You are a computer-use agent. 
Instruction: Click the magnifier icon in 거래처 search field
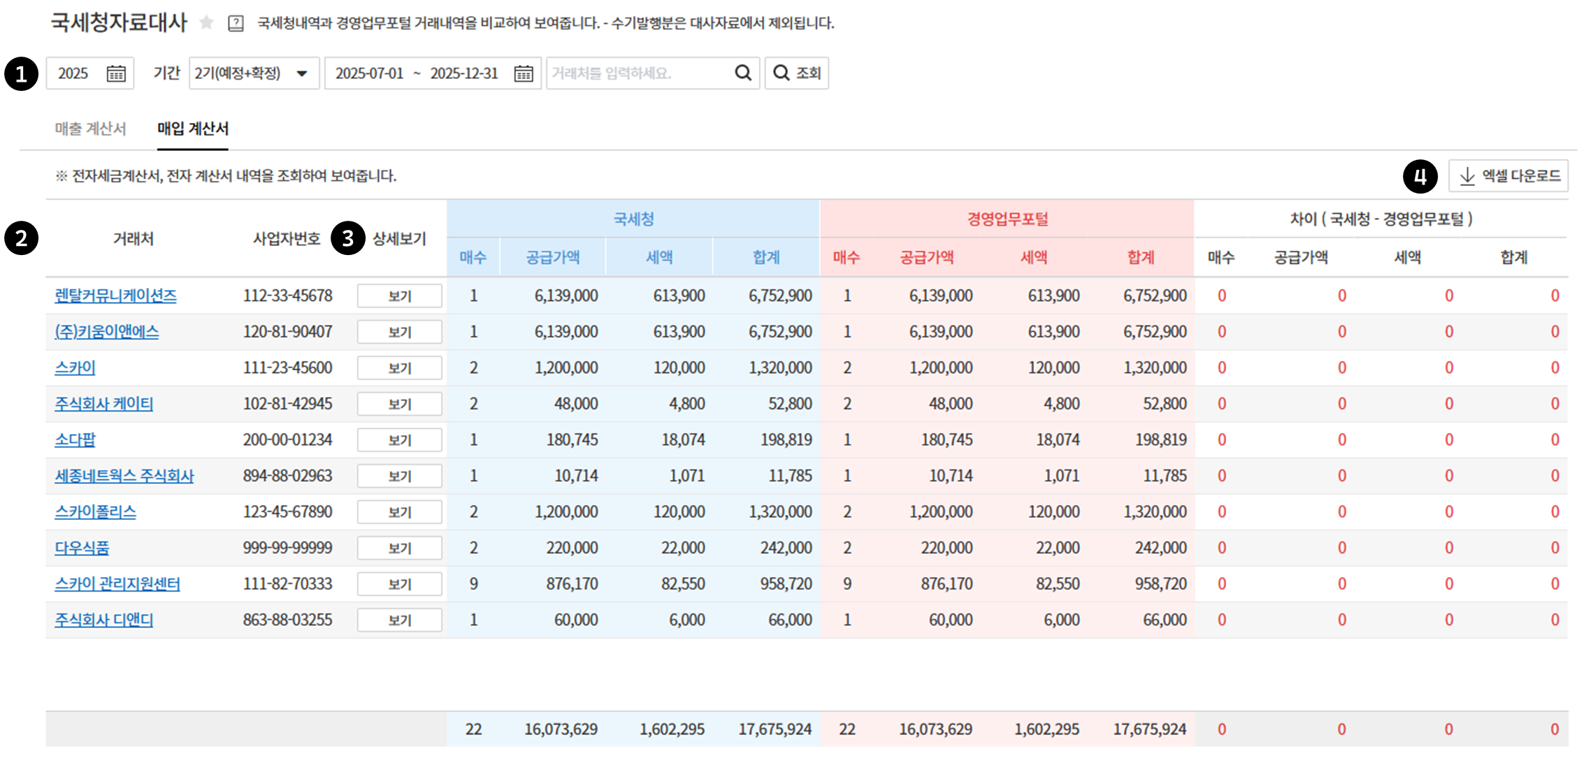(743, 73)
